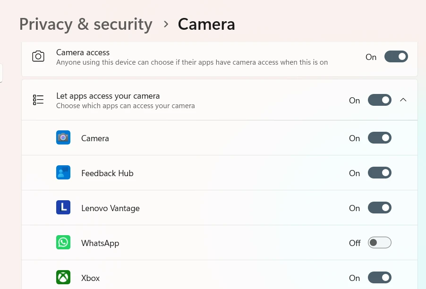Click the Camera access setting description
The height and width of the screenshot is (289, 426).
pyautogui.click(x=192, y=62)
